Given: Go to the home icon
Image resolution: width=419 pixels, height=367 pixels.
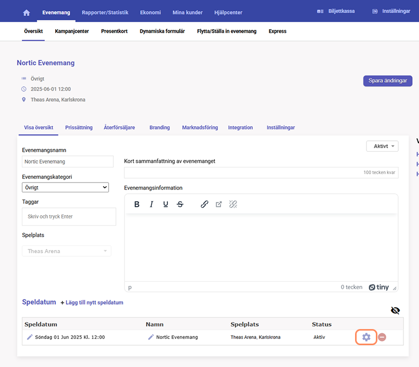Looking at the screenshot, I should (27, 12).
